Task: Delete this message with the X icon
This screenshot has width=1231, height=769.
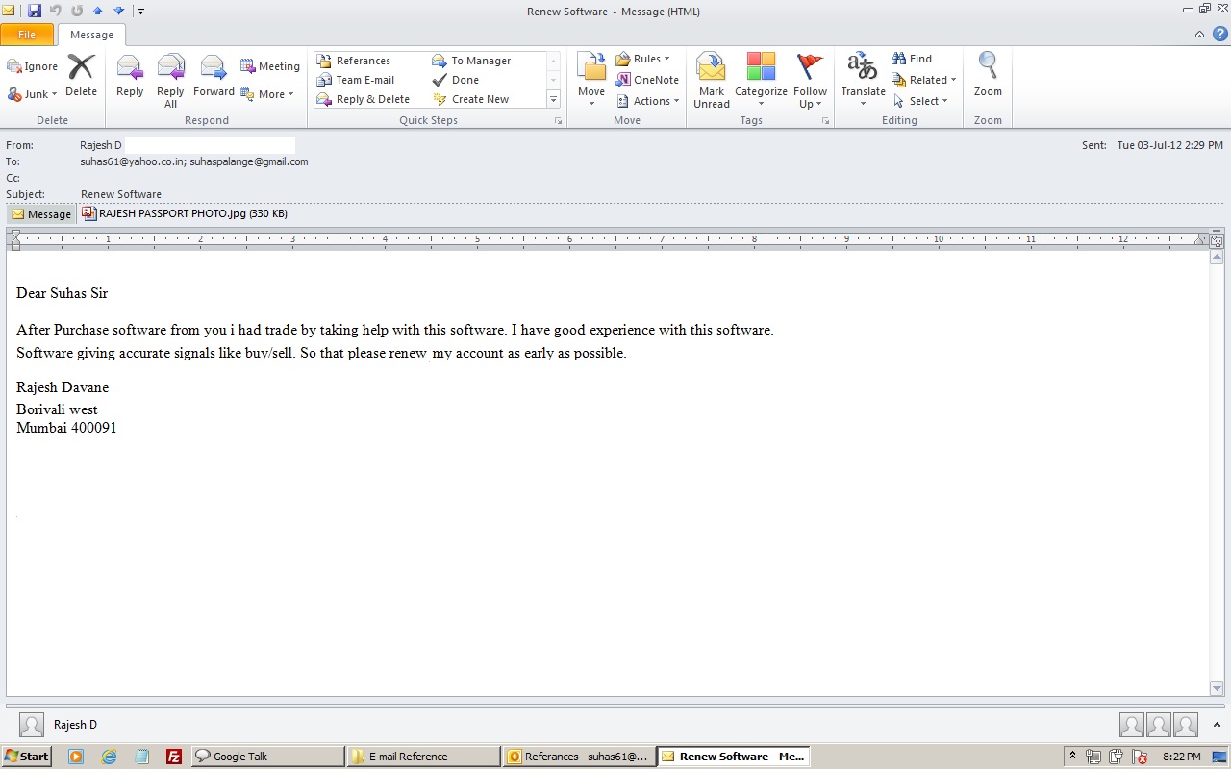Action: tap(81, 76)
